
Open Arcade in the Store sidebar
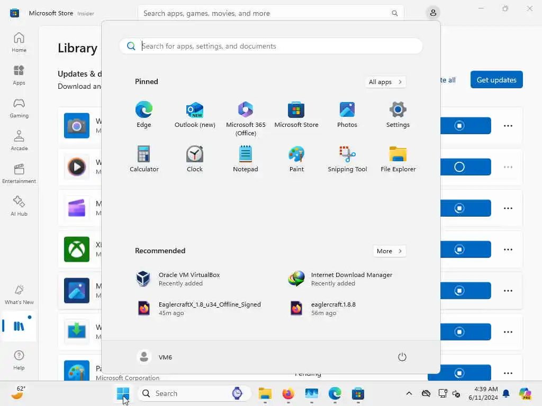click(x=19, y=141)
